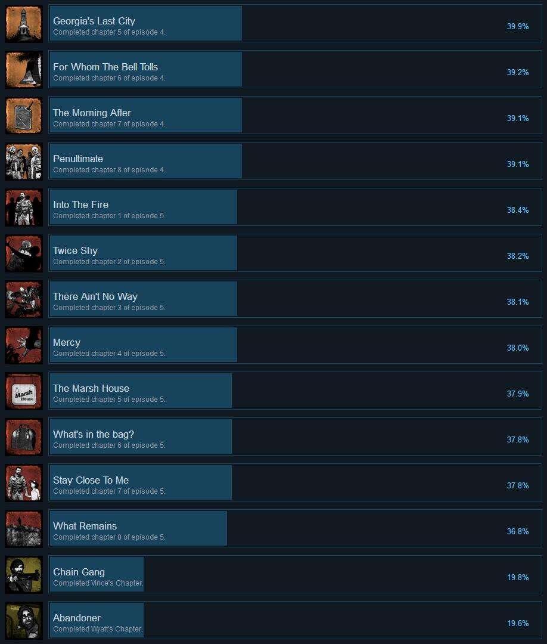Click The Morning After gas can icon
The image size is (547, 644).
24,116
